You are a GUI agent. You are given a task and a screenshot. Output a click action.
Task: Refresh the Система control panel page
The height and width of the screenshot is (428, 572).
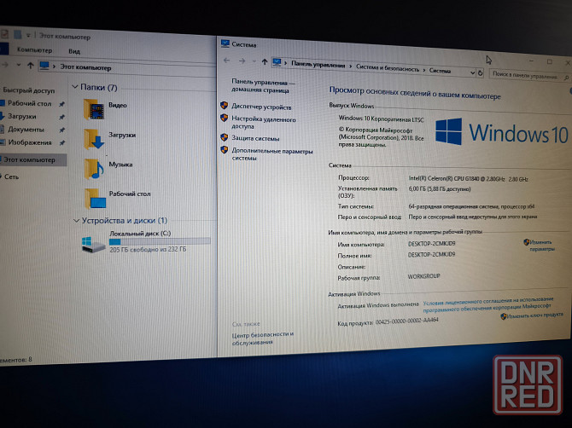tap(481, 72)
